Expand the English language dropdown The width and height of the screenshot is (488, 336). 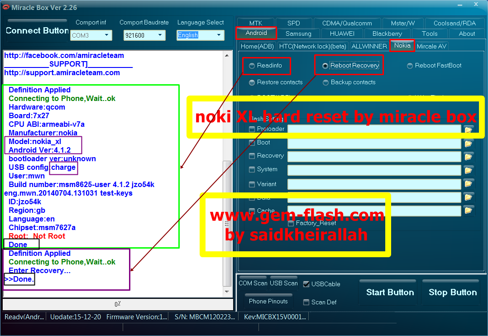pyautogui.click(x=200, y=35)
